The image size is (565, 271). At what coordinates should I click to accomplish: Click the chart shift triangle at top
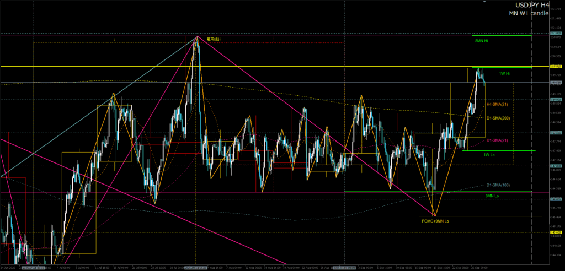pyautogui.click(x=531, y=2)
